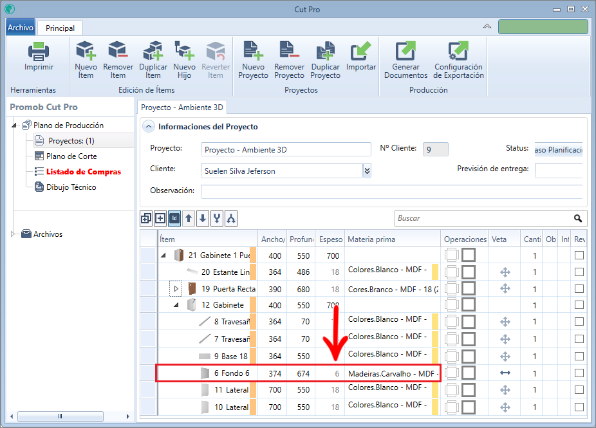Open Plano de Corte in the tree
The height and width of the screenshot is (428, 596).
(71, 156)
